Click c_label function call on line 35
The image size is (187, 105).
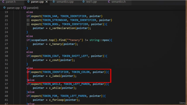click(55, 76)
